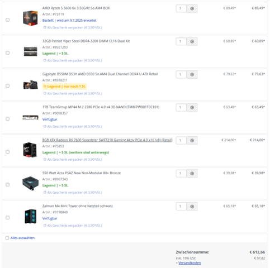Screen dimensions: 270x268
Task: Click 'Lagernd | > 5 St. (weitere sind unterwegs)' text
Action: point(75,152)
